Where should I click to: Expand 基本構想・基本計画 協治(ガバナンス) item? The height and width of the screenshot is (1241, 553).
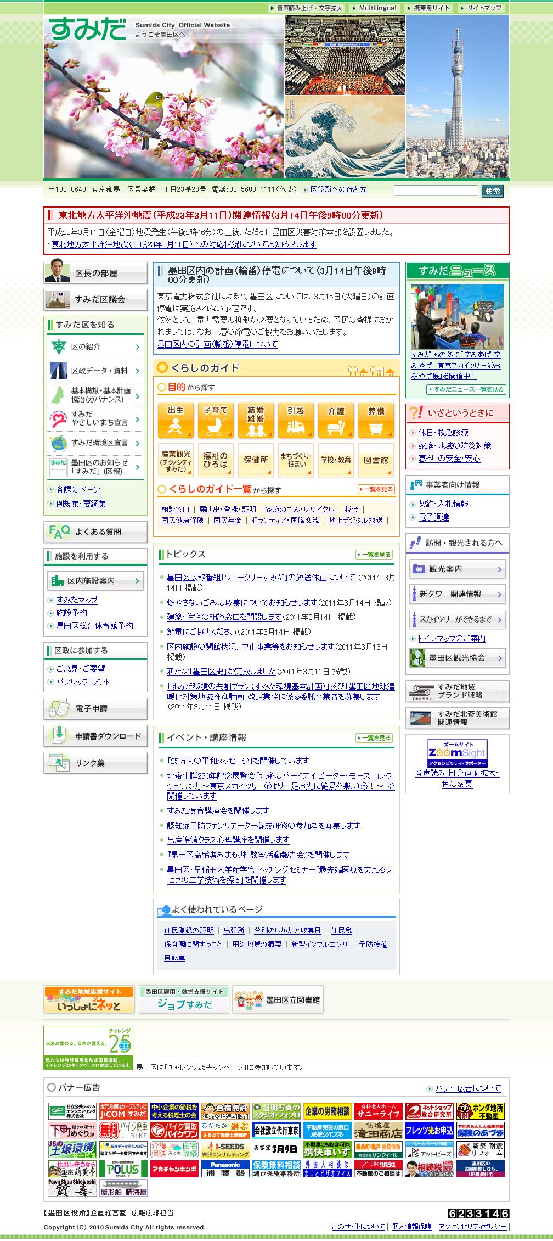pos(95,395)
